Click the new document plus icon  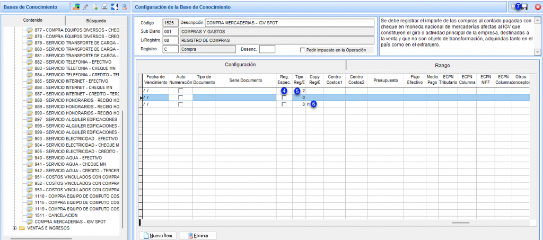[95, 6]
